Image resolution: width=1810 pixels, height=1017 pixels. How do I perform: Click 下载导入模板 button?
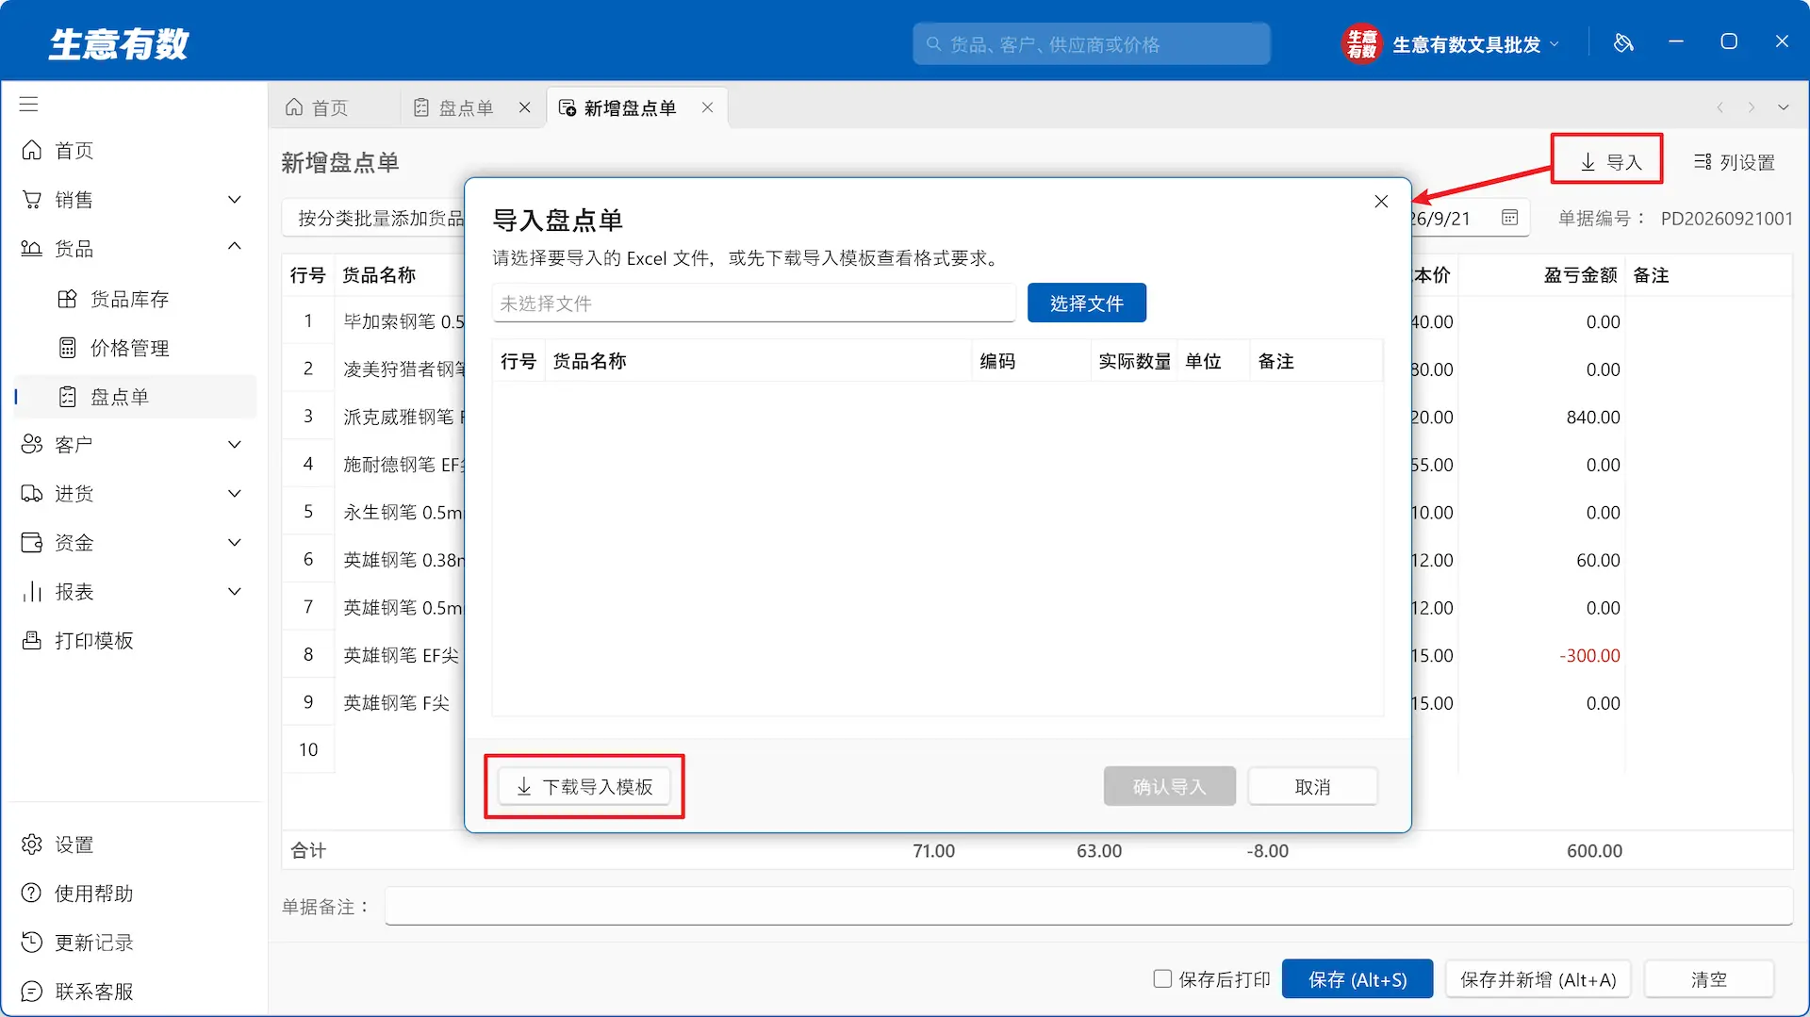[x=584, y=787]
